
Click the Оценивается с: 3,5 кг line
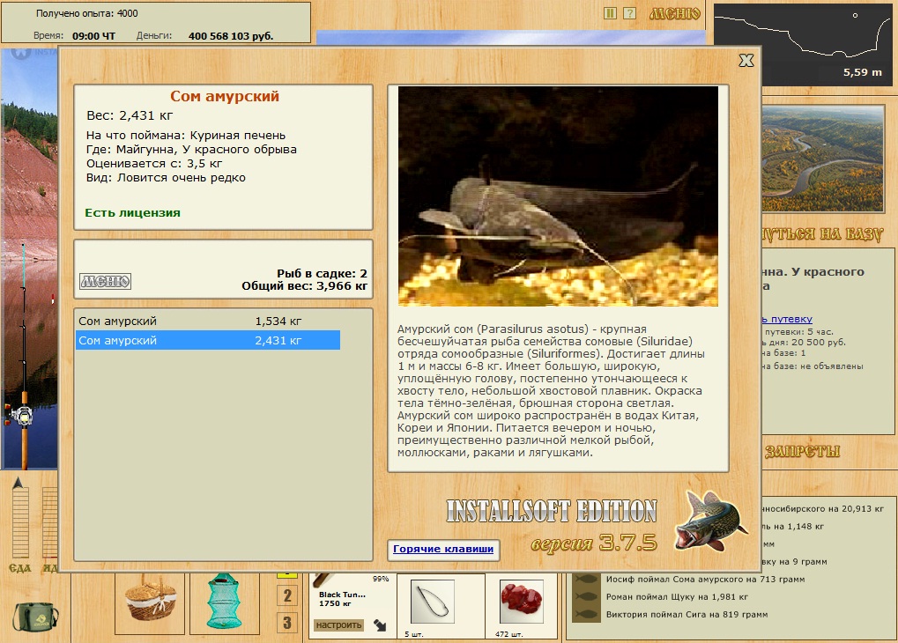(154, 164)
